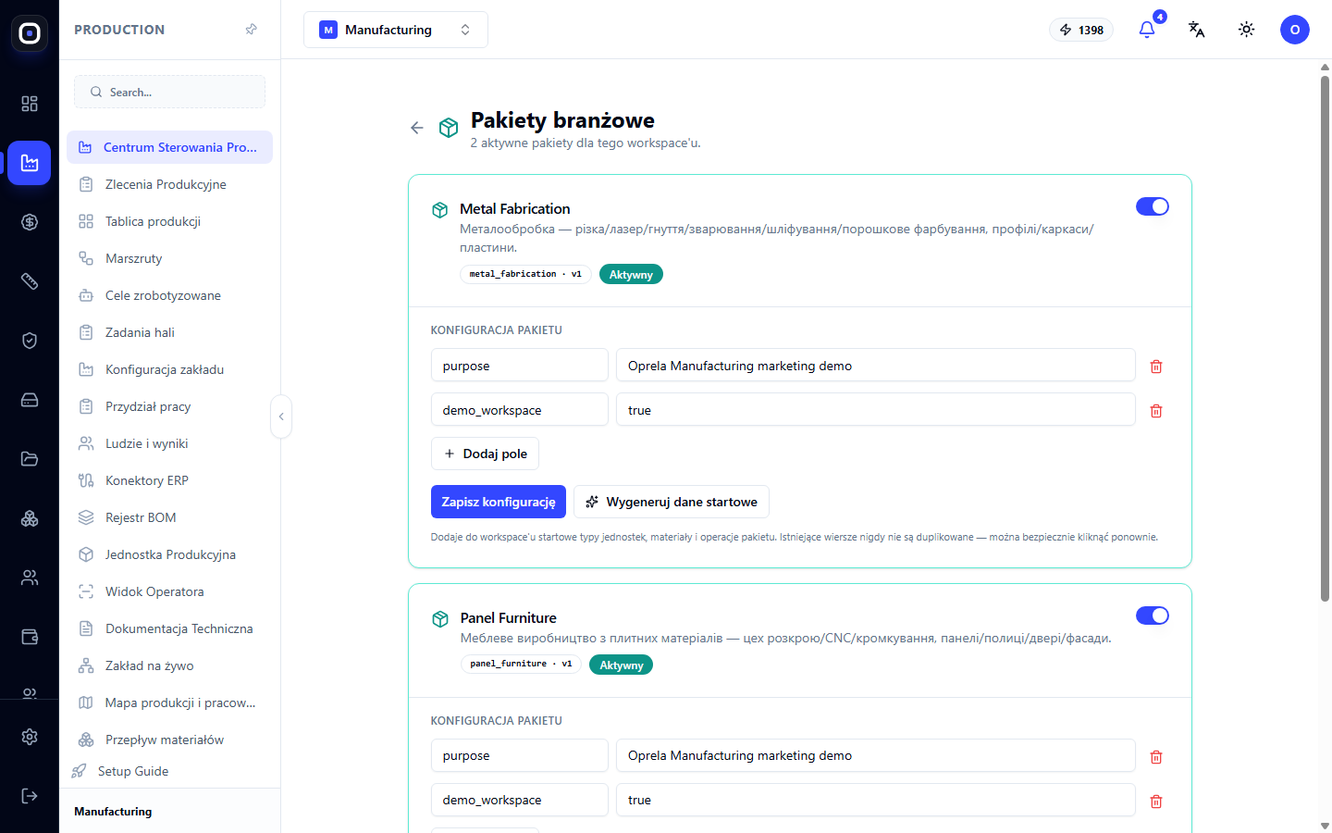
Task: Navigate to Widok Operatora
Action: pos(170,591)
